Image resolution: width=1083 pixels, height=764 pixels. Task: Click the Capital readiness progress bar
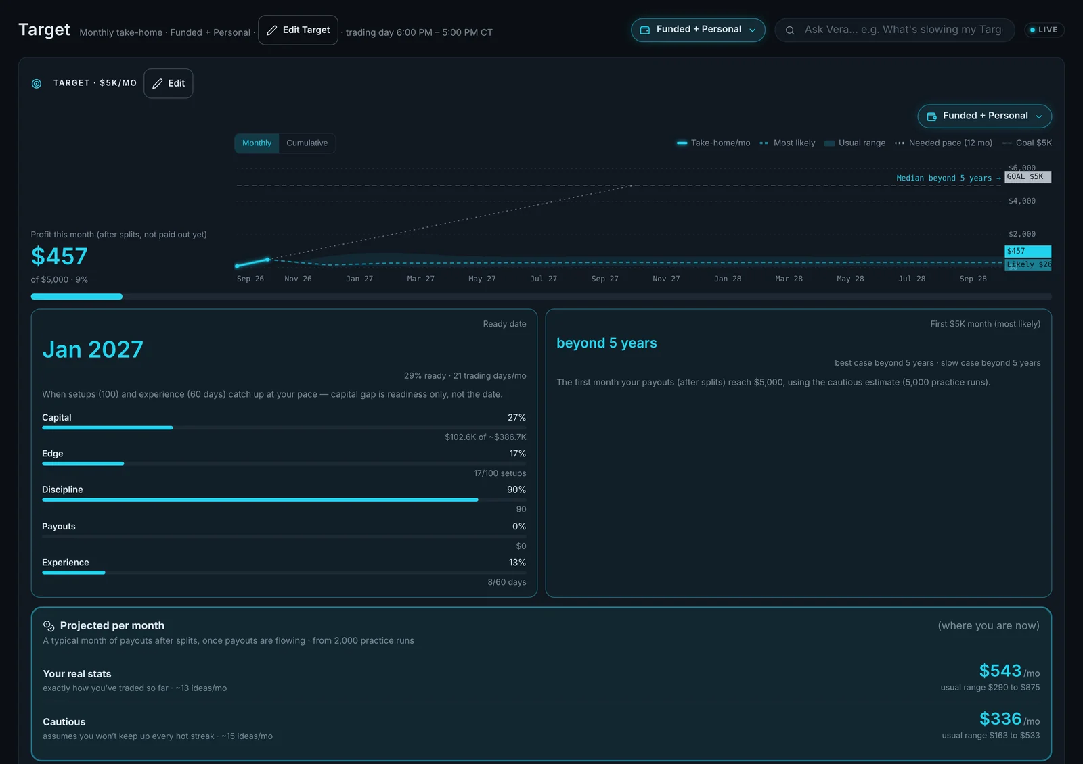284,428
